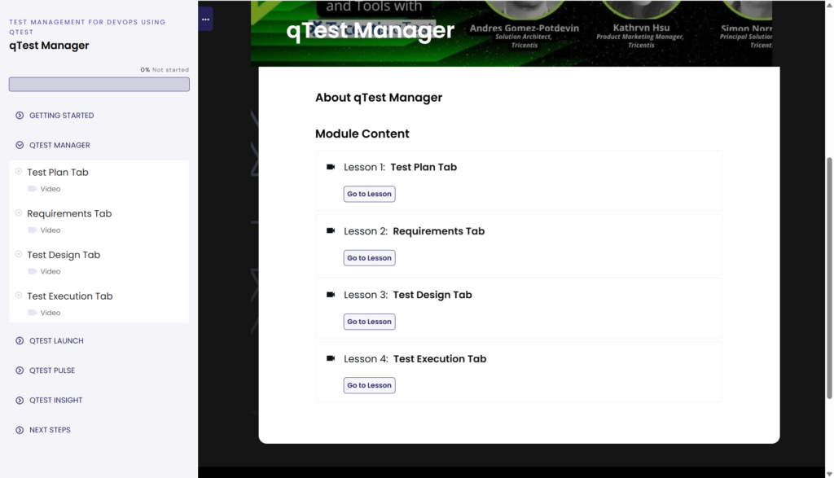Click completion circle next to Test Design Tab
The height and width of the screenshot is (478, 834).
tap(19, 254)
